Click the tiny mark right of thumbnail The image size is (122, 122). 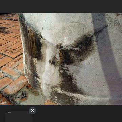28,112
